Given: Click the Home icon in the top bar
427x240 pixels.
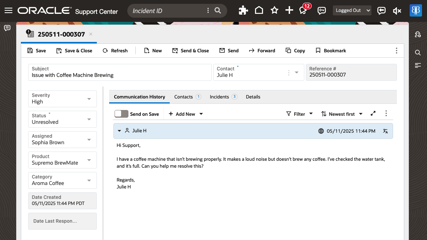Looking at the screenshot, I should [258, 10].
